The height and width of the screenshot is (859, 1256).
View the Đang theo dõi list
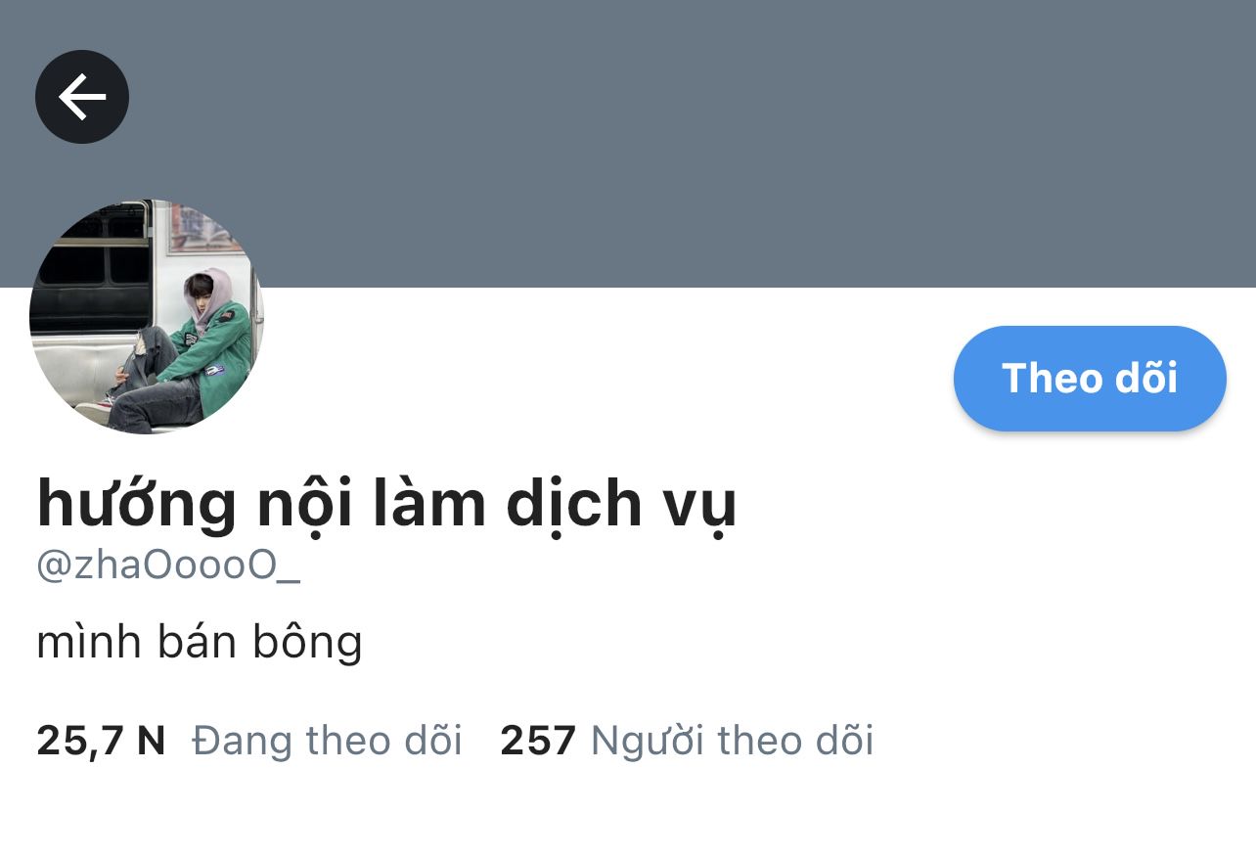click(x=327, y=741)
